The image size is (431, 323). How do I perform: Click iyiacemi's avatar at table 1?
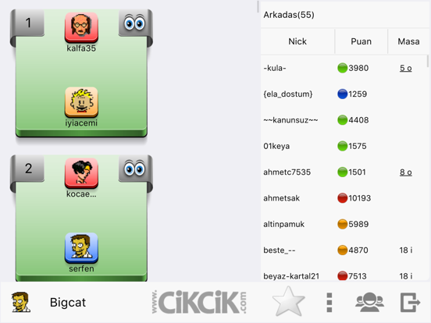(x=81, y=102)
